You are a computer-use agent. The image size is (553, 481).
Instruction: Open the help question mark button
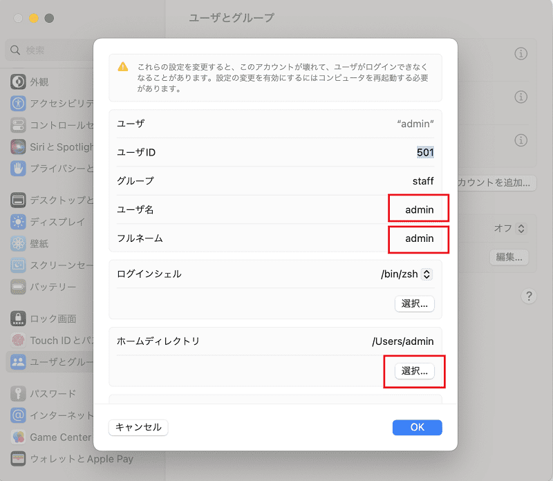click(529, 296)
